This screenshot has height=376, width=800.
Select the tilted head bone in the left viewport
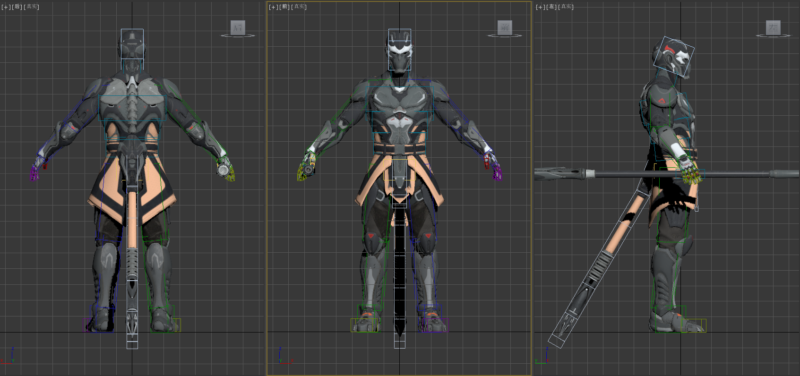click(x=674, y=57)
